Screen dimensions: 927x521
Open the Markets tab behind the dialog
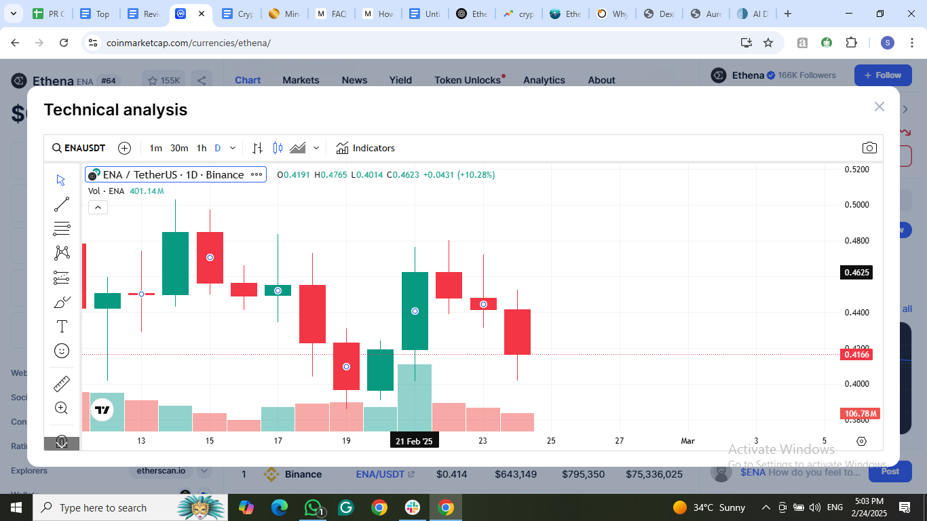[x=301, y=80]
